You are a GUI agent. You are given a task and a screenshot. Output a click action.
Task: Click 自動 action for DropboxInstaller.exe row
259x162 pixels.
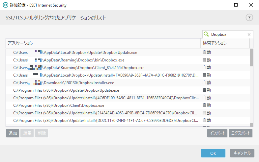point(207,83)
